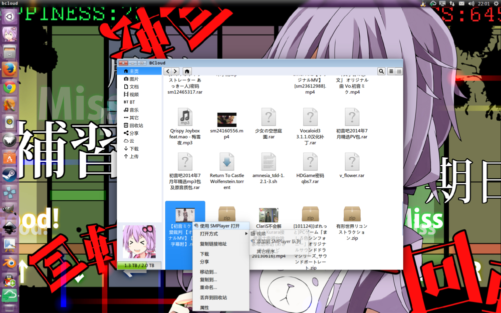
Task: Select sm24160556.mp4 video thumbnail
Action: tap(227, 120)
